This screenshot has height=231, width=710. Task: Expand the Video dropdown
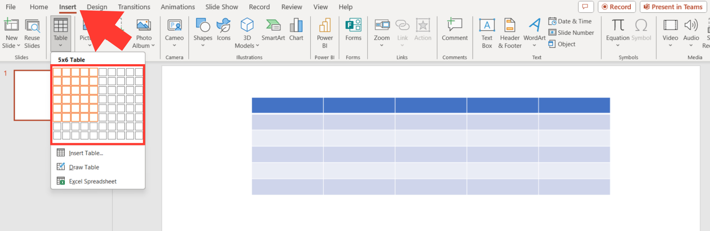coord(670,46)
